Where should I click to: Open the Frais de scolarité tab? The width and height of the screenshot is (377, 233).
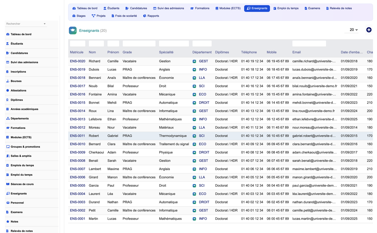click(x=124, y=16)
